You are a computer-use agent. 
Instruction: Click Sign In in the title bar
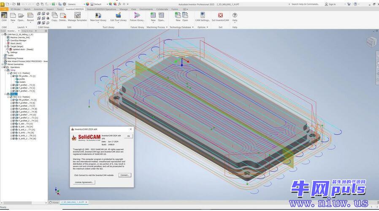(x=330, y=4)
